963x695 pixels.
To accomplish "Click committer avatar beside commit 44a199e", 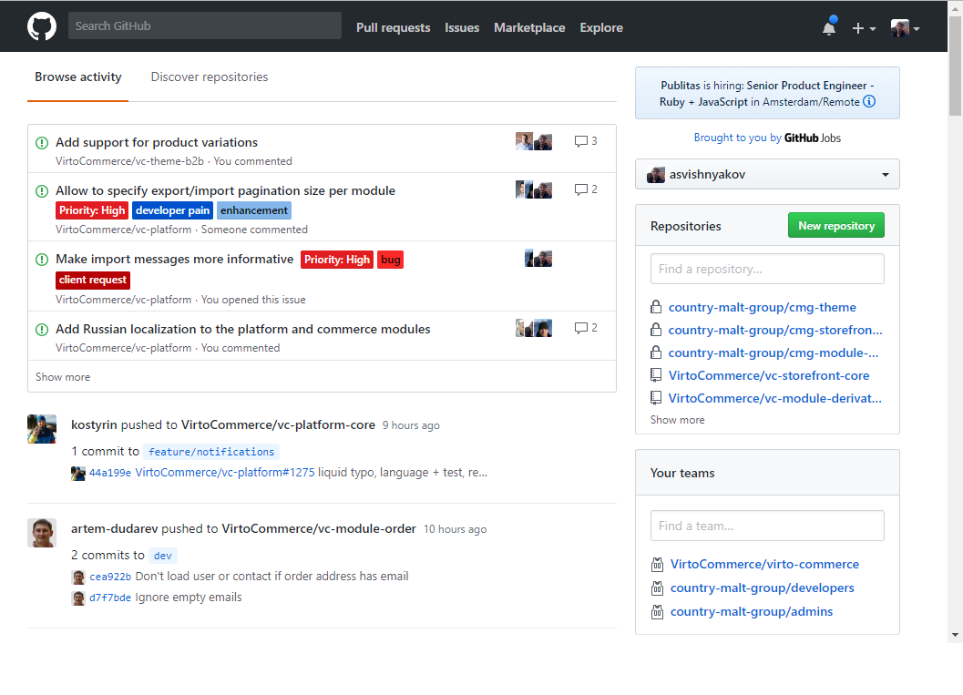I will click(x=78, y=474).
